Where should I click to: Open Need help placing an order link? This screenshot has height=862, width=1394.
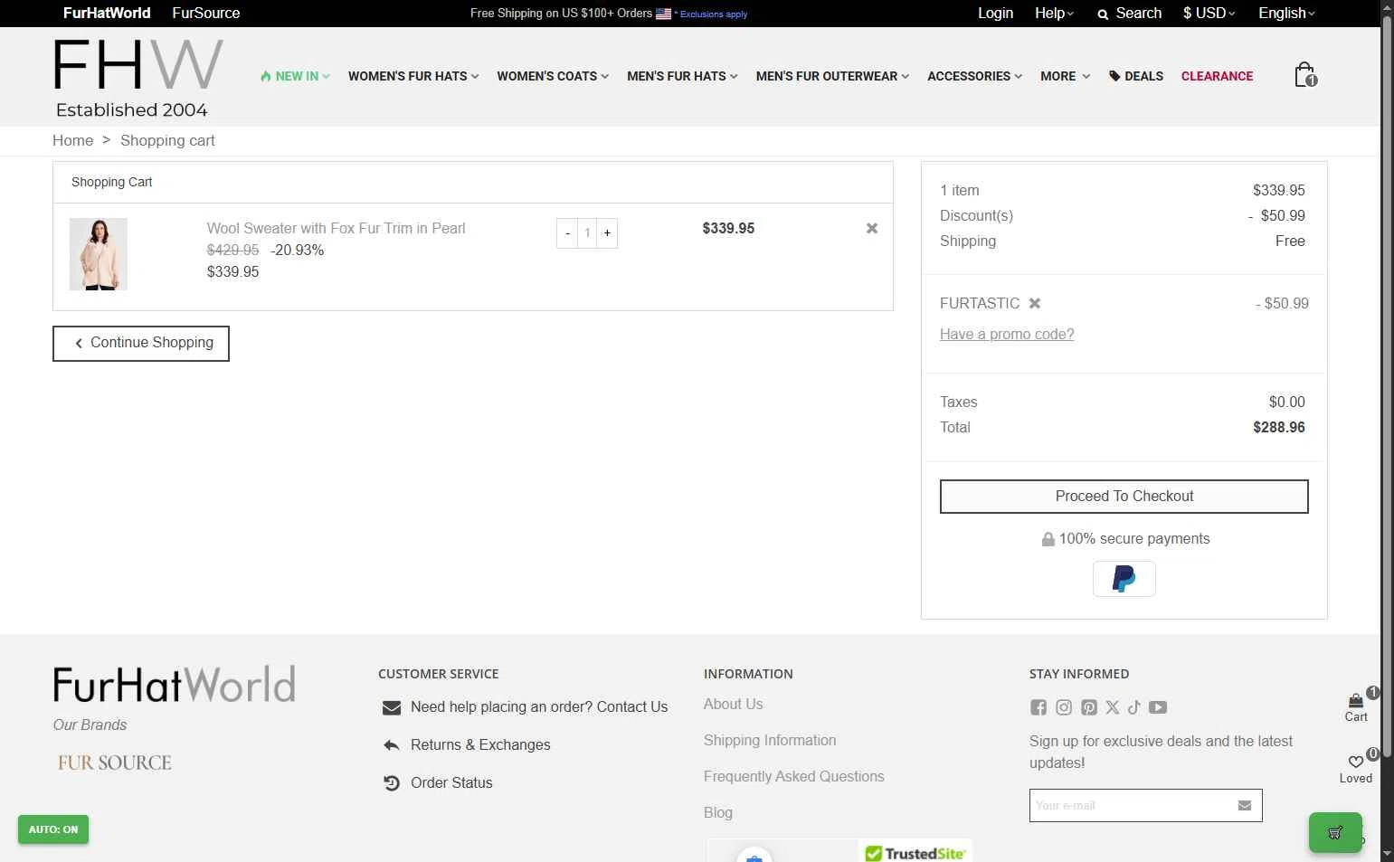tap(539, 707)
